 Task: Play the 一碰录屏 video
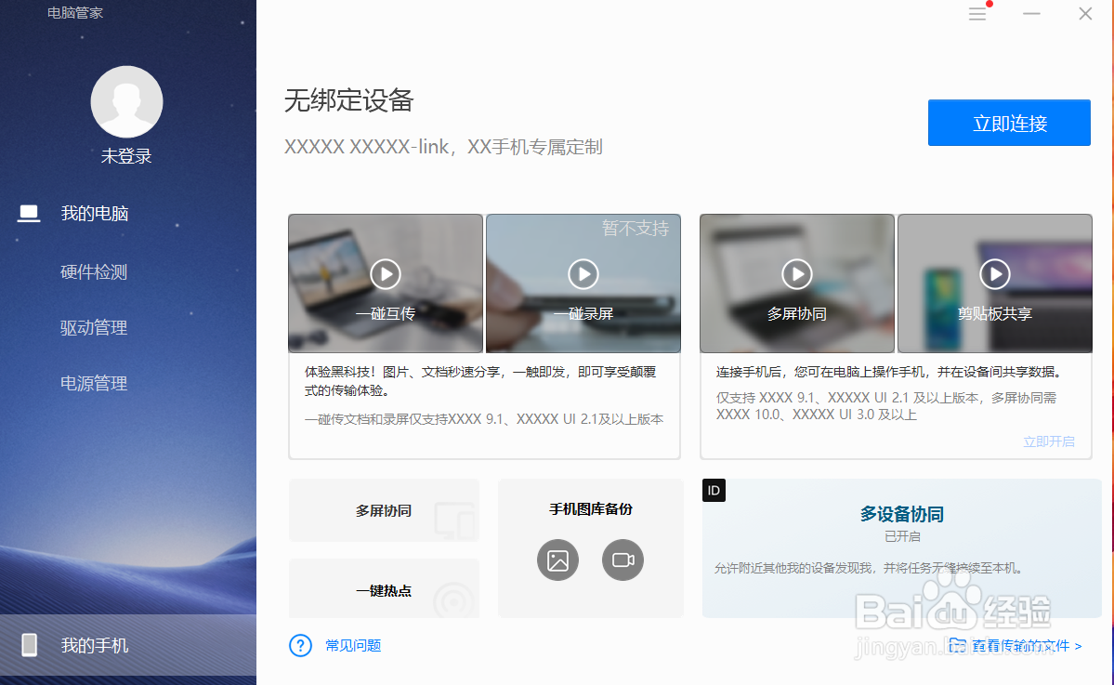(x=583, y=274)
